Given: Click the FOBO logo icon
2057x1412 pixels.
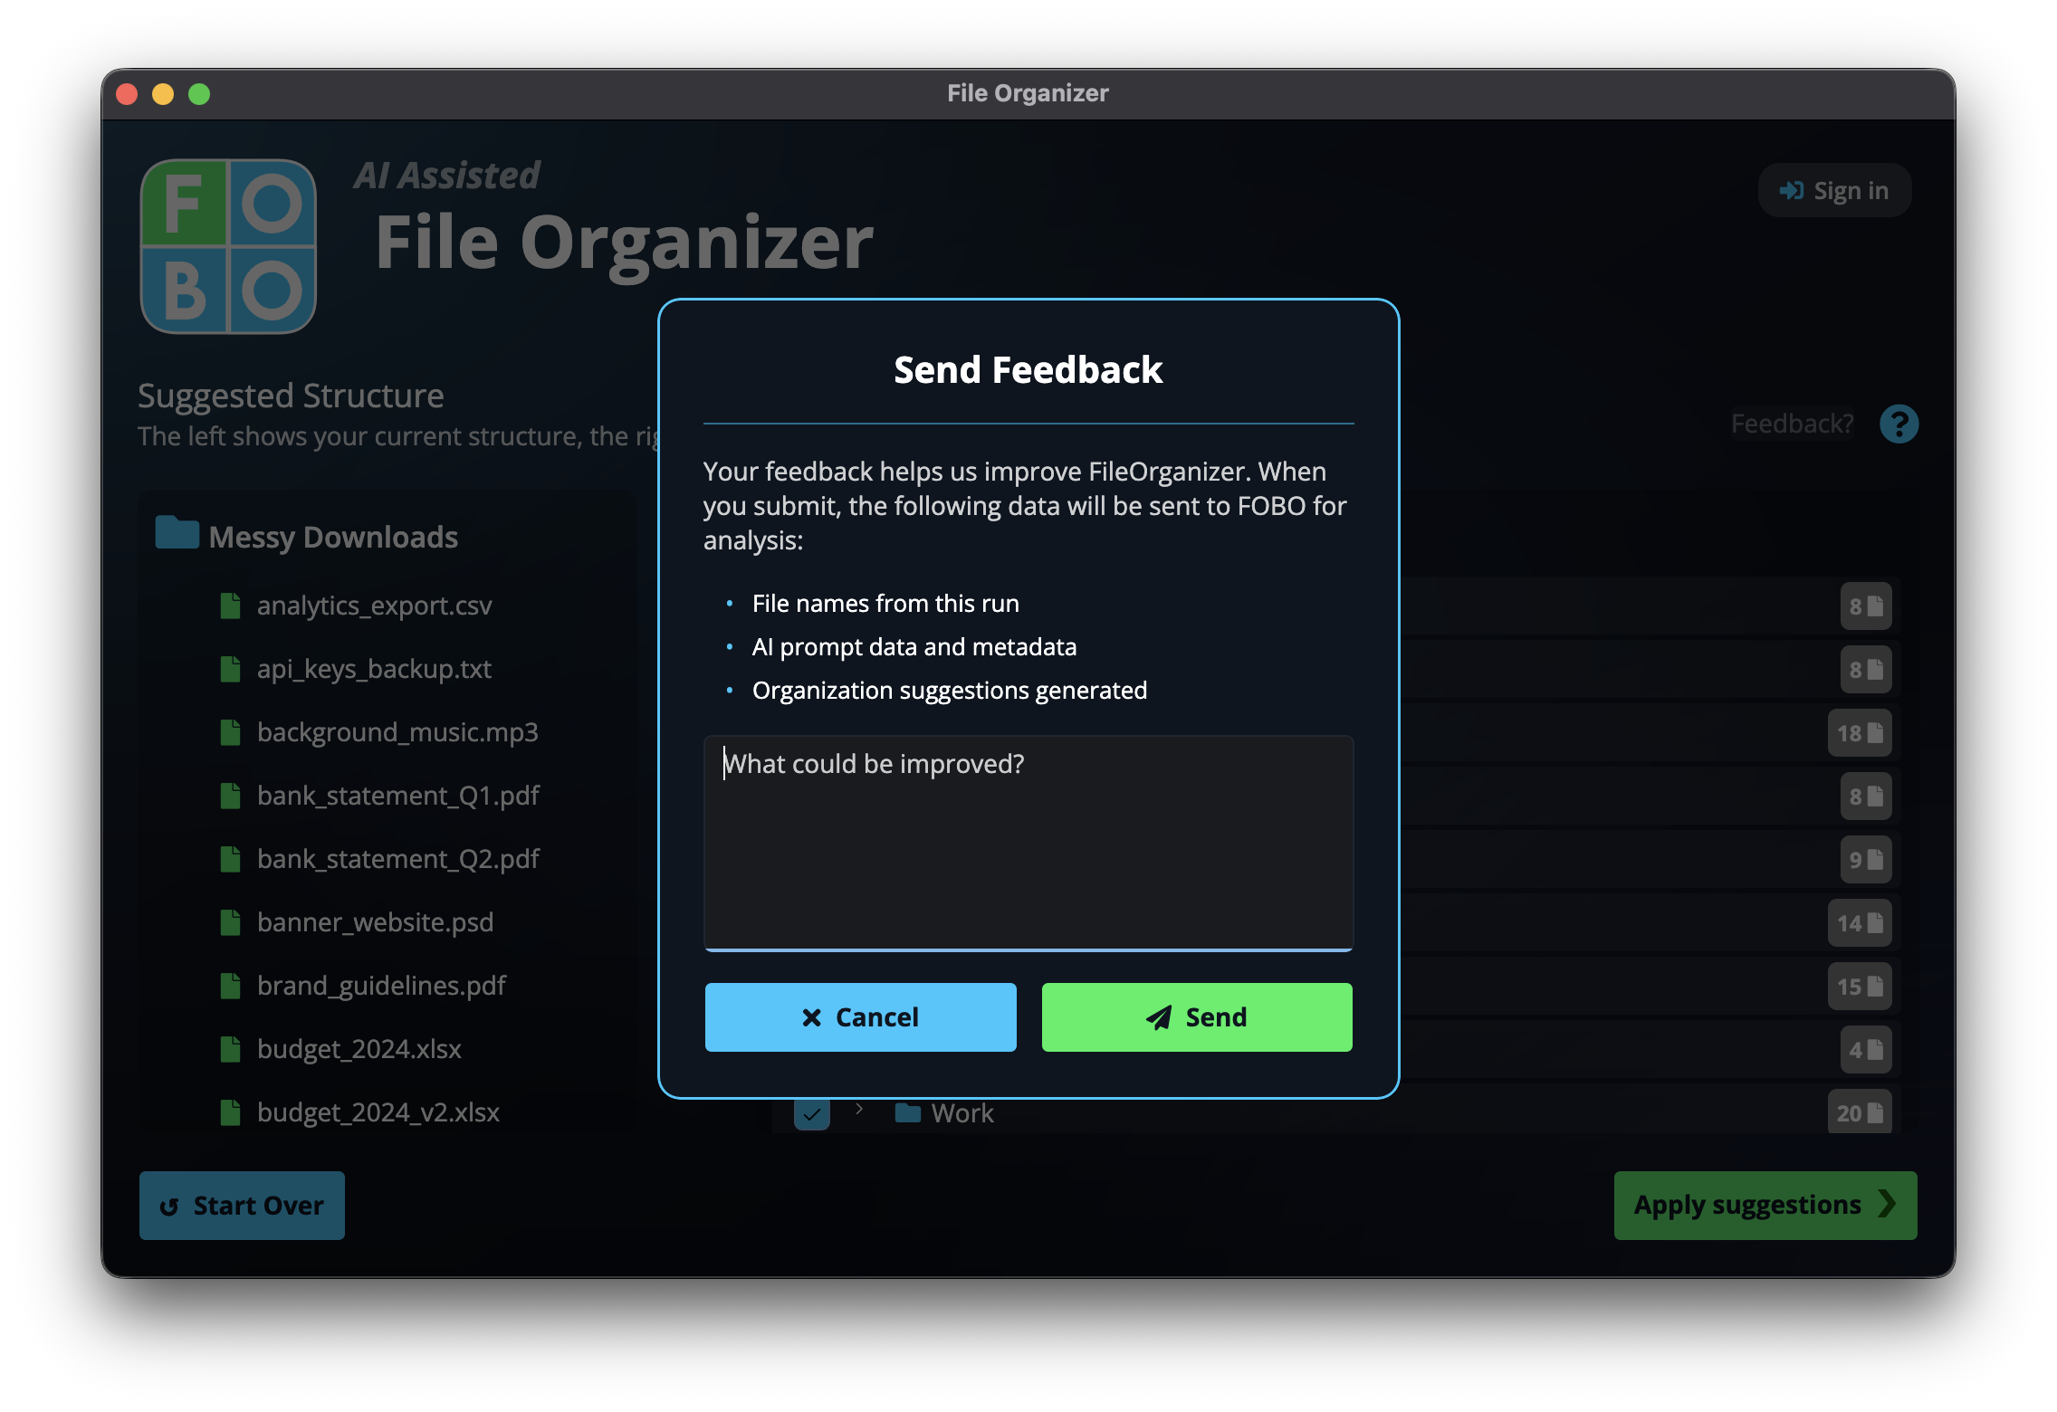Looking at the screenshot, I should pos(228,246).
